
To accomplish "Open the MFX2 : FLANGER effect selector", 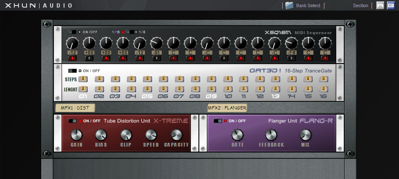I will [227, 108].
